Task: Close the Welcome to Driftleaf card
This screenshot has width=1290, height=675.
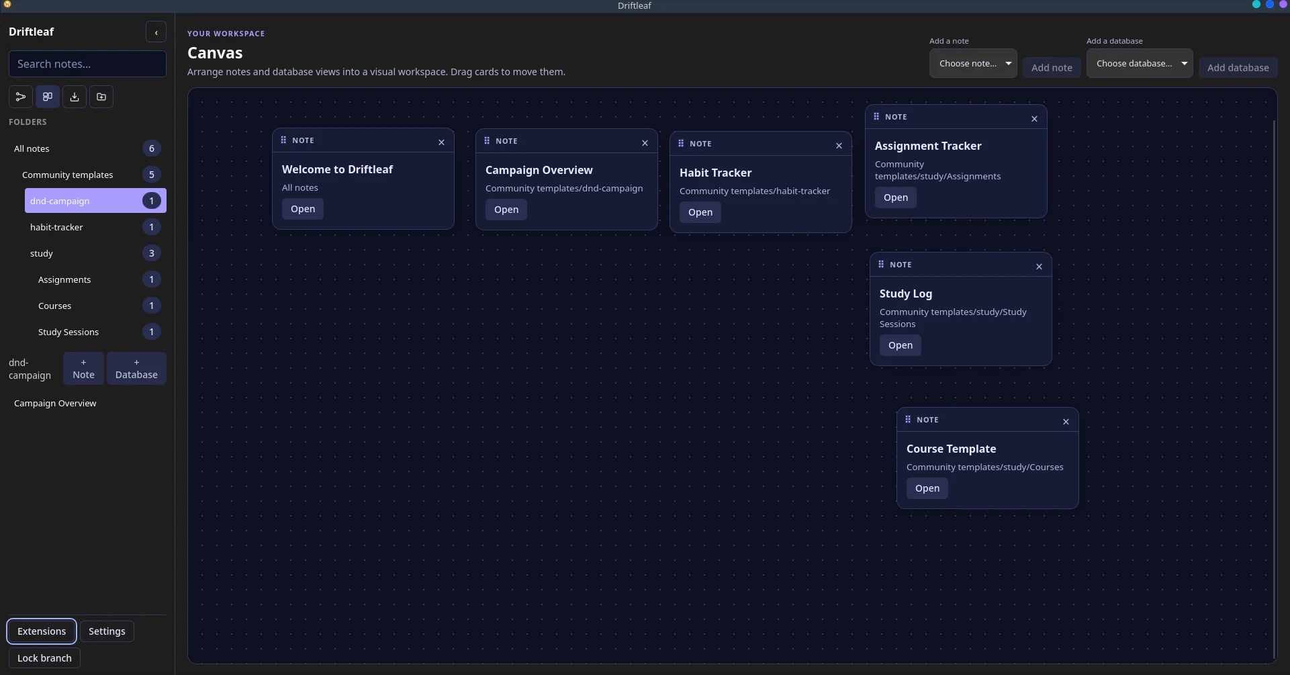Action: pyautogui.click(x=441, y=142)
